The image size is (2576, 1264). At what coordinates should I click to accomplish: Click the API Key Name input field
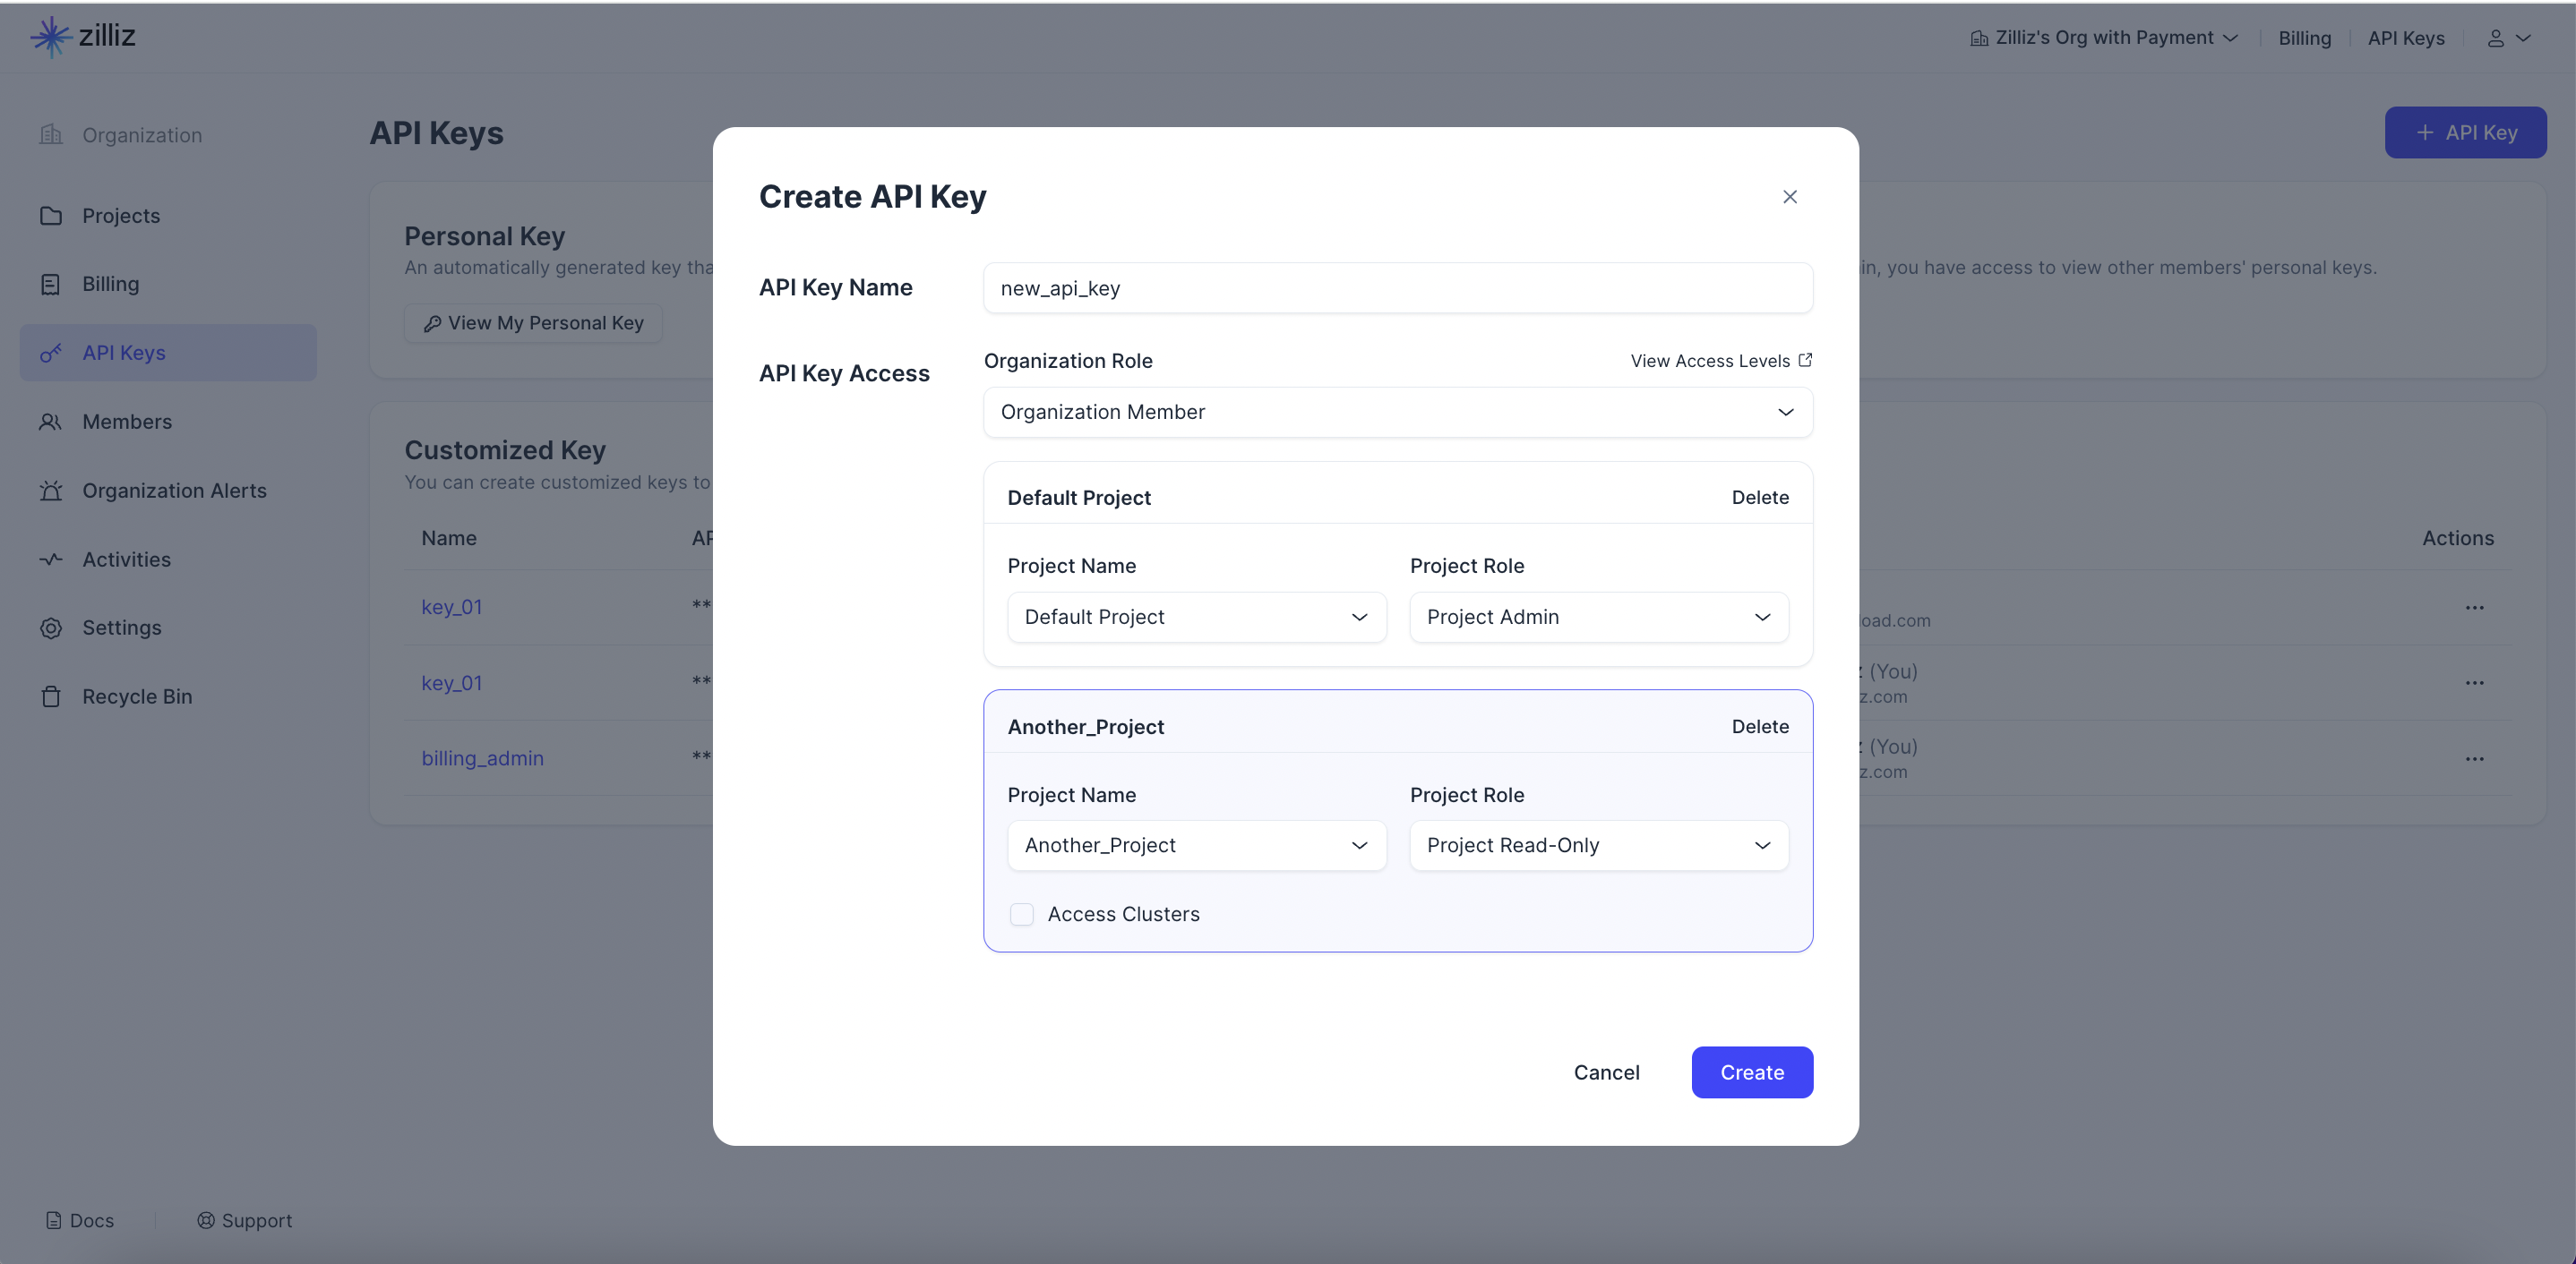pyautogui.click(x=1397, y=287)
